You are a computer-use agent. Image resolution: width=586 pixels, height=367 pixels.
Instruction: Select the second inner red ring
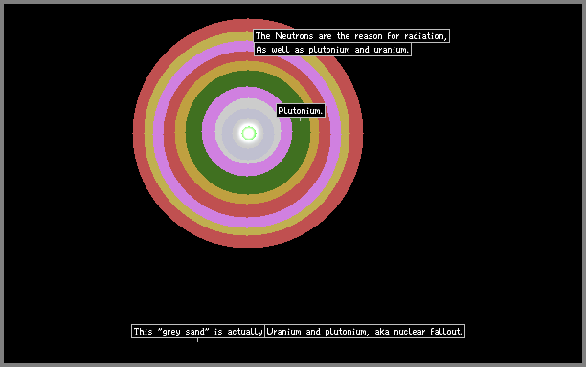point(169,133)
